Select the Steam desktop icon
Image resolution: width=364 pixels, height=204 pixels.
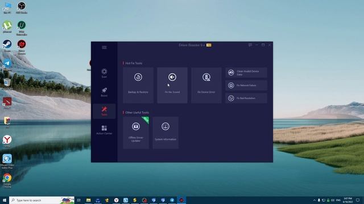point(7,46)
